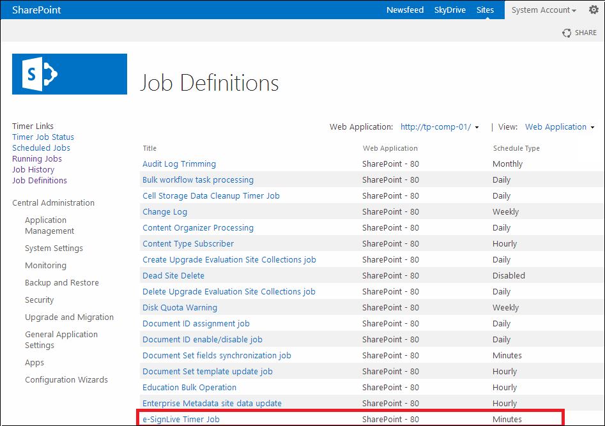Viewport: 605px width, 426px height.
Task: Open the View Web Application dropdown
Action: click(560, 127)
